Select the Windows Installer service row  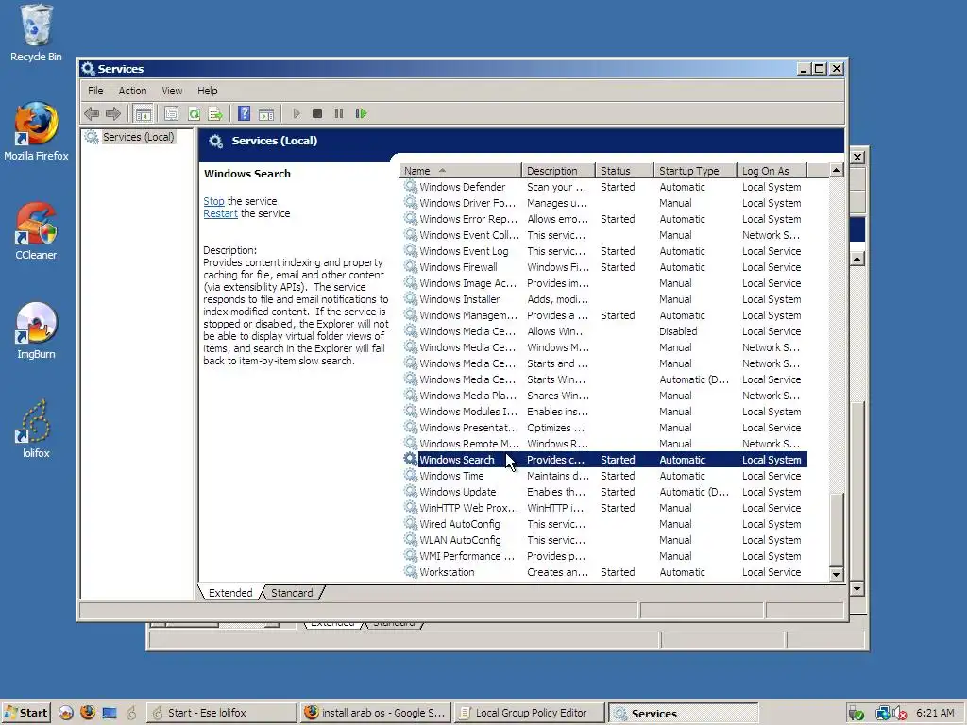coord(603,299)
